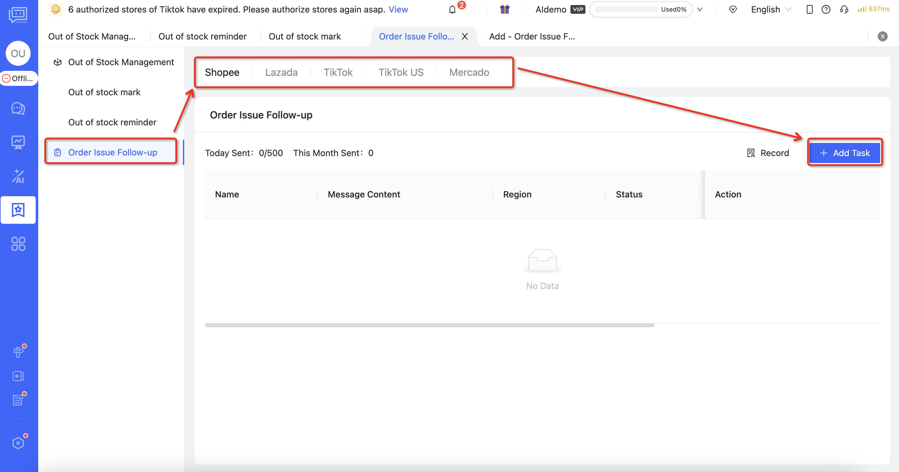
Task: Open the video tutorial sidebar icon
Action: coord(18,376)
